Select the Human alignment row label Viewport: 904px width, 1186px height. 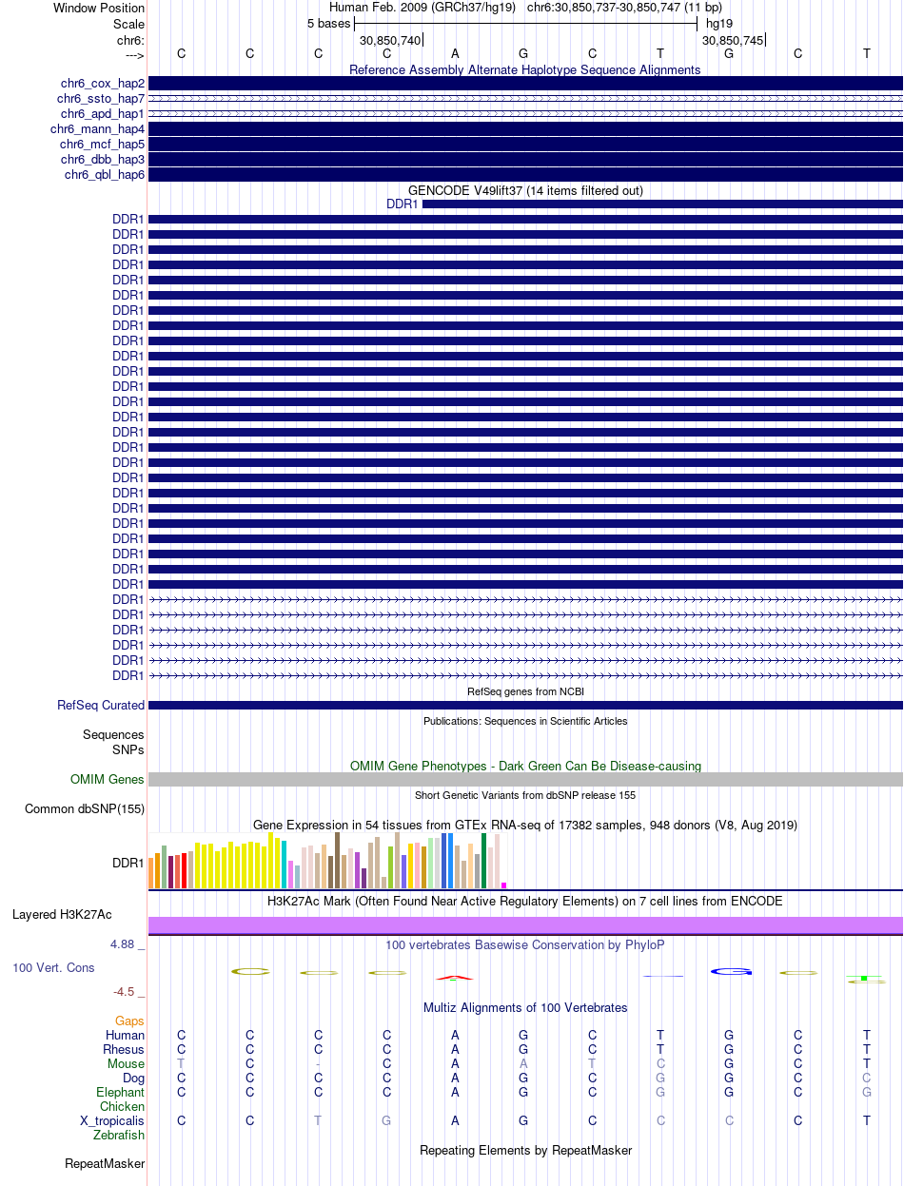[x=126, y=1035]
